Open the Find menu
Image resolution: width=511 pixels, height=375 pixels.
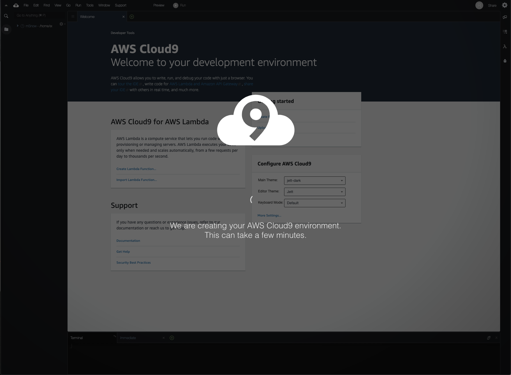tap(47, 5)
